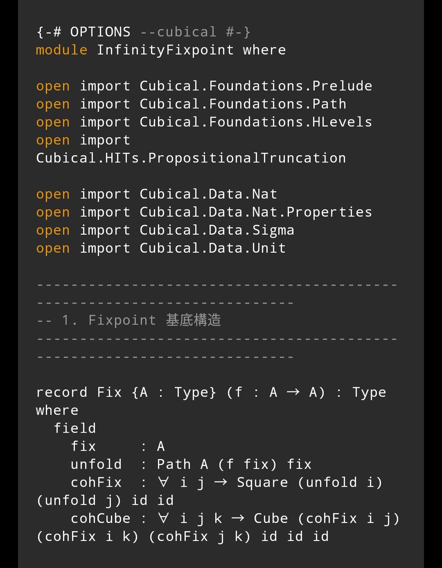Click Cubical.HITs.PropositionalTruncation module name
The image size is (442, 568).
[191, 158]
